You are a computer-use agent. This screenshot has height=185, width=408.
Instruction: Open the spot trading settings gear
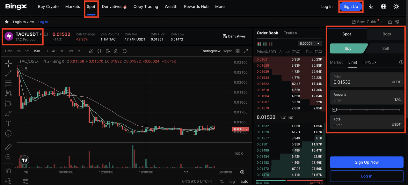(x=397, y=22)
